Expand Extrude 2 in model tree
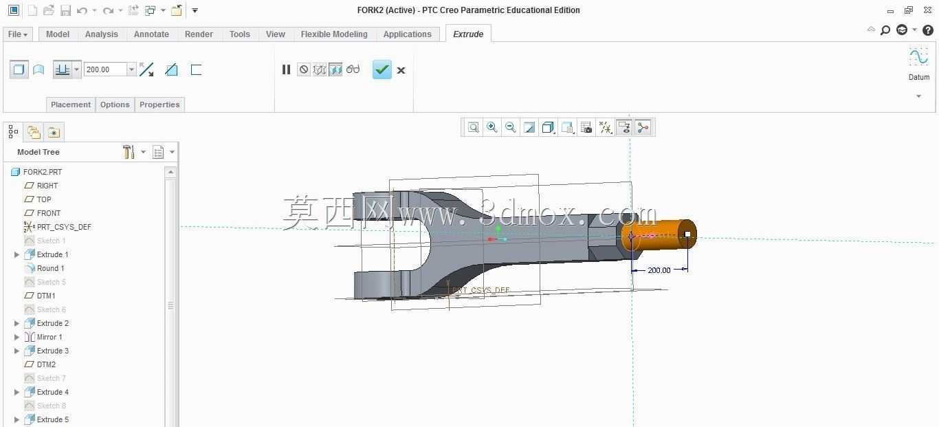The image size is (939, 427). coord(17,323)
